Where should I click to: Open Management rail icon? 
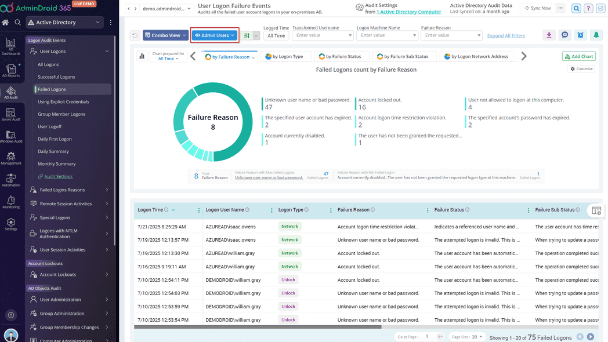click(x=11, y=158)
